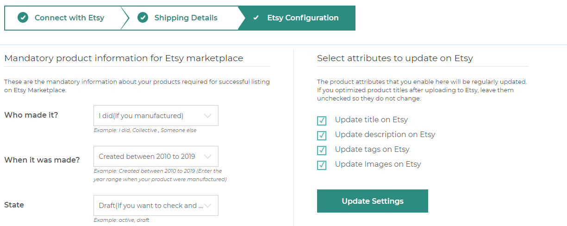
Task: Click the Update tags on Etsy label
Action: click(x=372, y=149)
